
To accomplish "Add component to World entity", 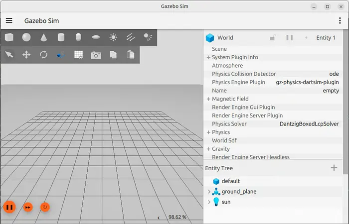I will [x=306, y=38].
